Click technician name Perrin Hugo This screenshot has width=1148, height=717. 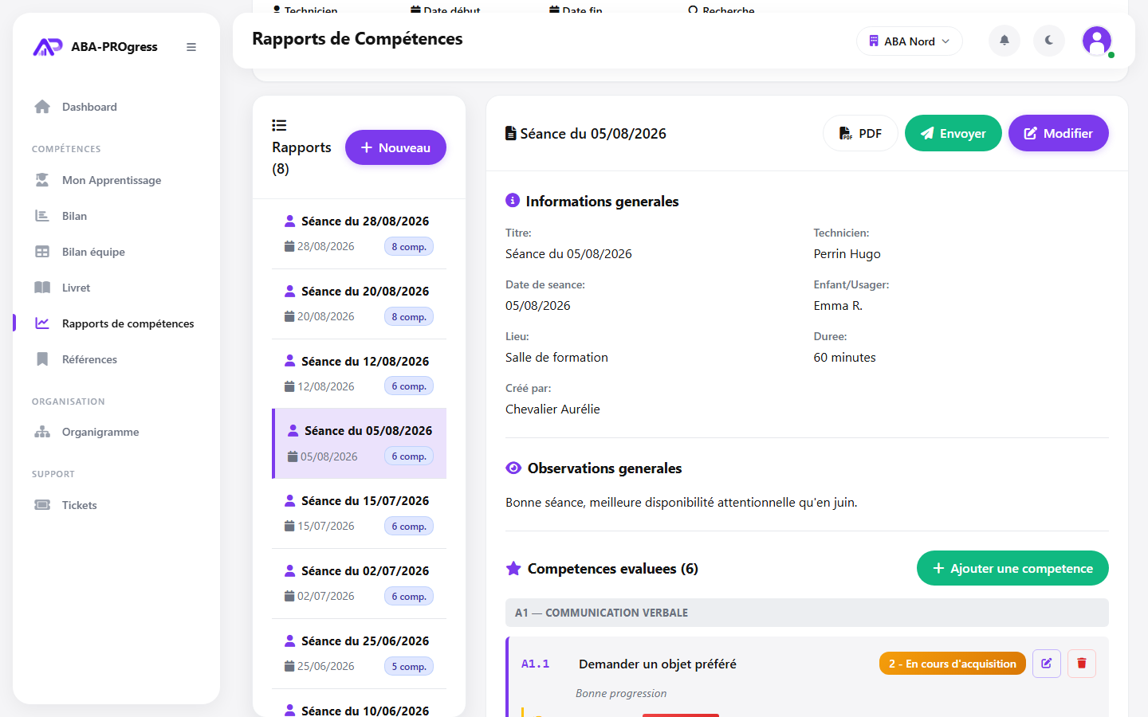847,254
